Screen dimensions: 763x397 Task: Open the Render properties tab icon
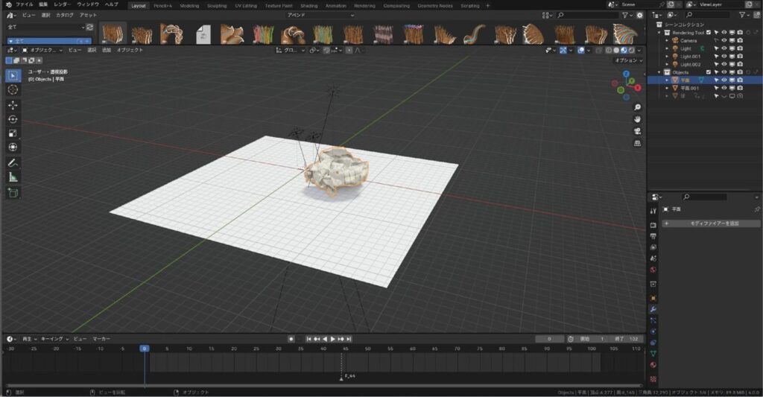pyautogui.click(x=653, y=225)
